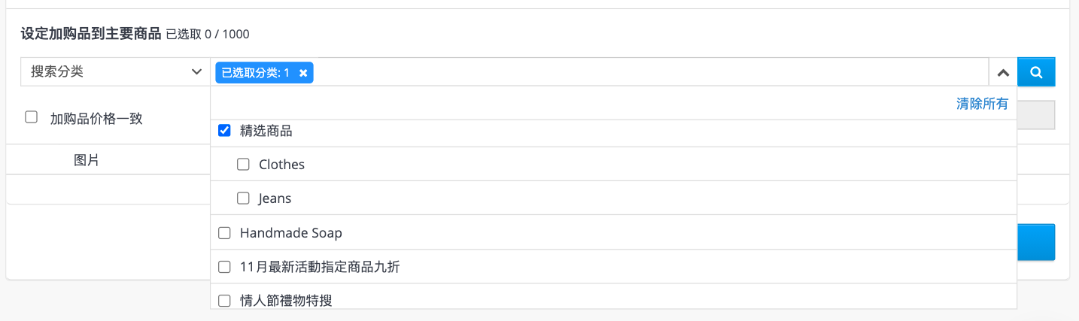
Task: Click the 图片 column header
Action: [87, 160]
